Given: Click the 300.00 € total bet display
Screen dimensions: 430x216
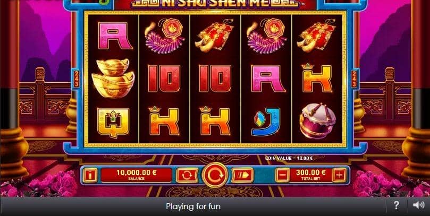Looking at the screenshot, I should 311,175.
